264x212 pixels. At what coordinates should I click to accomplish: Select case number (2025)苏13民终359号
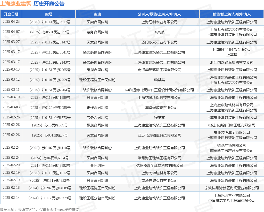click(49, 125)
